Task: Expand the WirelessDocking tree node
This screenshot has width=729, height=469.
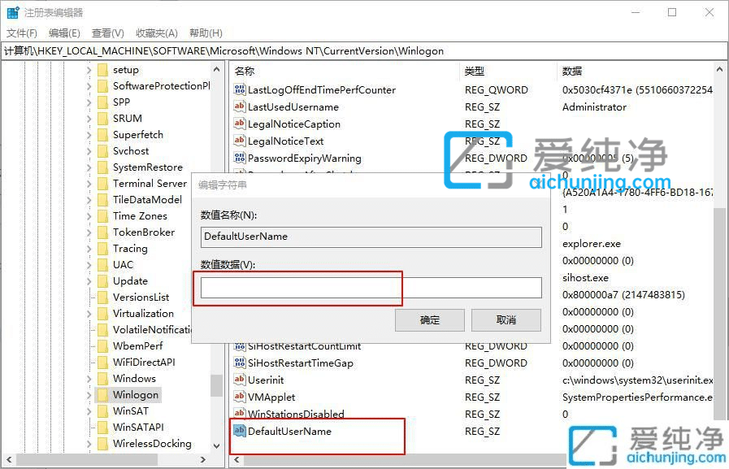Action: click(89, 444)
